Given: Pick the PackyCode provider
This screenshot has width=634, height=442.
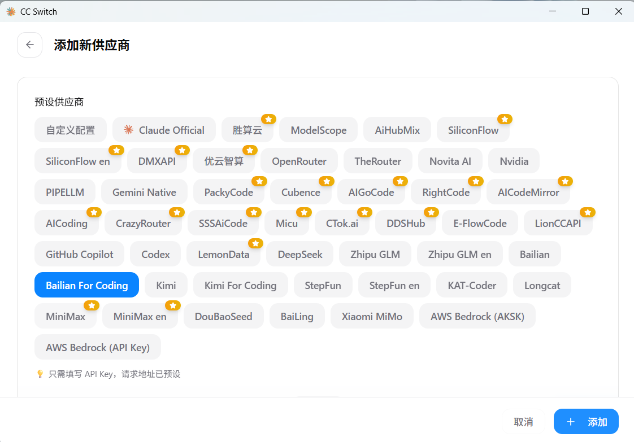Looking at the screenshot, I should [x=228, y=192].
